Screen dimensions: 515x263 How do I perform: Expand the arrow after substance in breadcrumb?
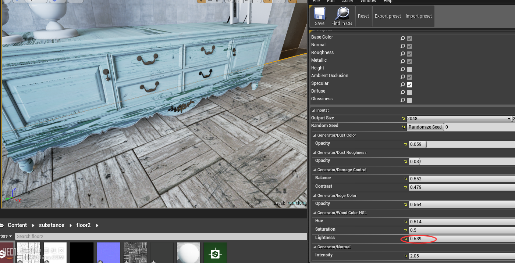coord(71,225)
